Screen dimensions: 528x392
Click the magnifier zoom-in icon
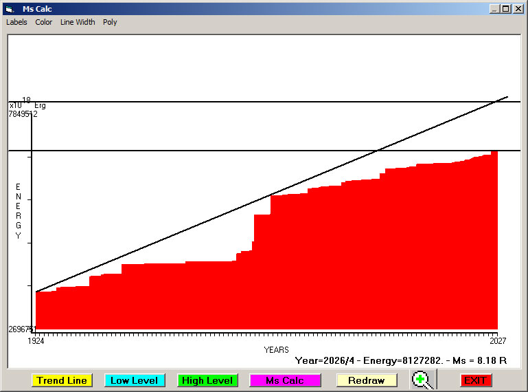tap(424, 380)
